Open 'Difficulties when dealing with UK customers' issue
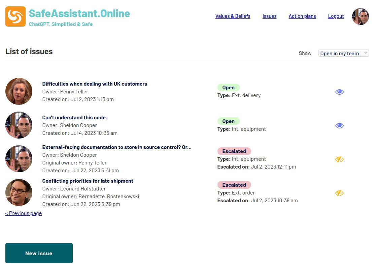The width and height of the screenshot is (375, 270). (95, 84)
